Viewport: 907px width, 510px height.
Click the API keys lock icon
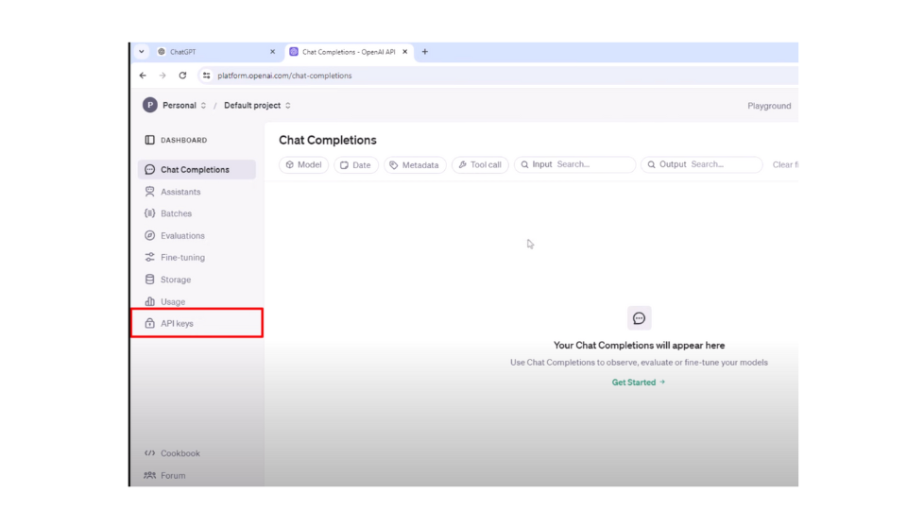point(150,323)
